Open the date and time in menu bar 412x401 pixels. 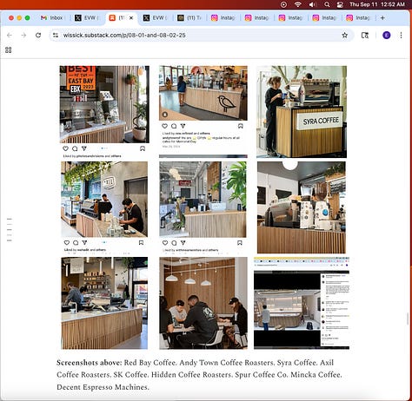(x=377, y=4)
